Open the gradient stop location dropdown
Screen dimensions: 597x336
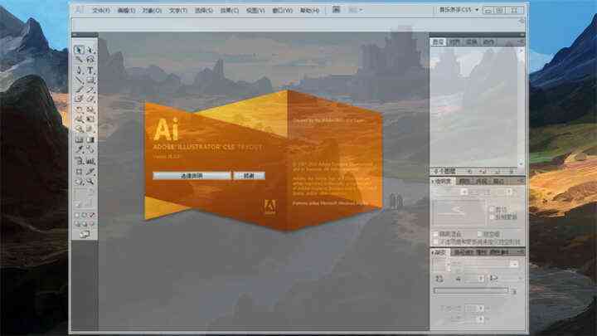(x=481, y=319)
